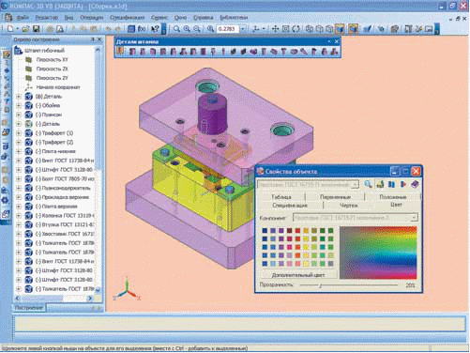Expand the Обойма tree node
Image resolution: width=470 pixels, height=353 pixels.
19,106
